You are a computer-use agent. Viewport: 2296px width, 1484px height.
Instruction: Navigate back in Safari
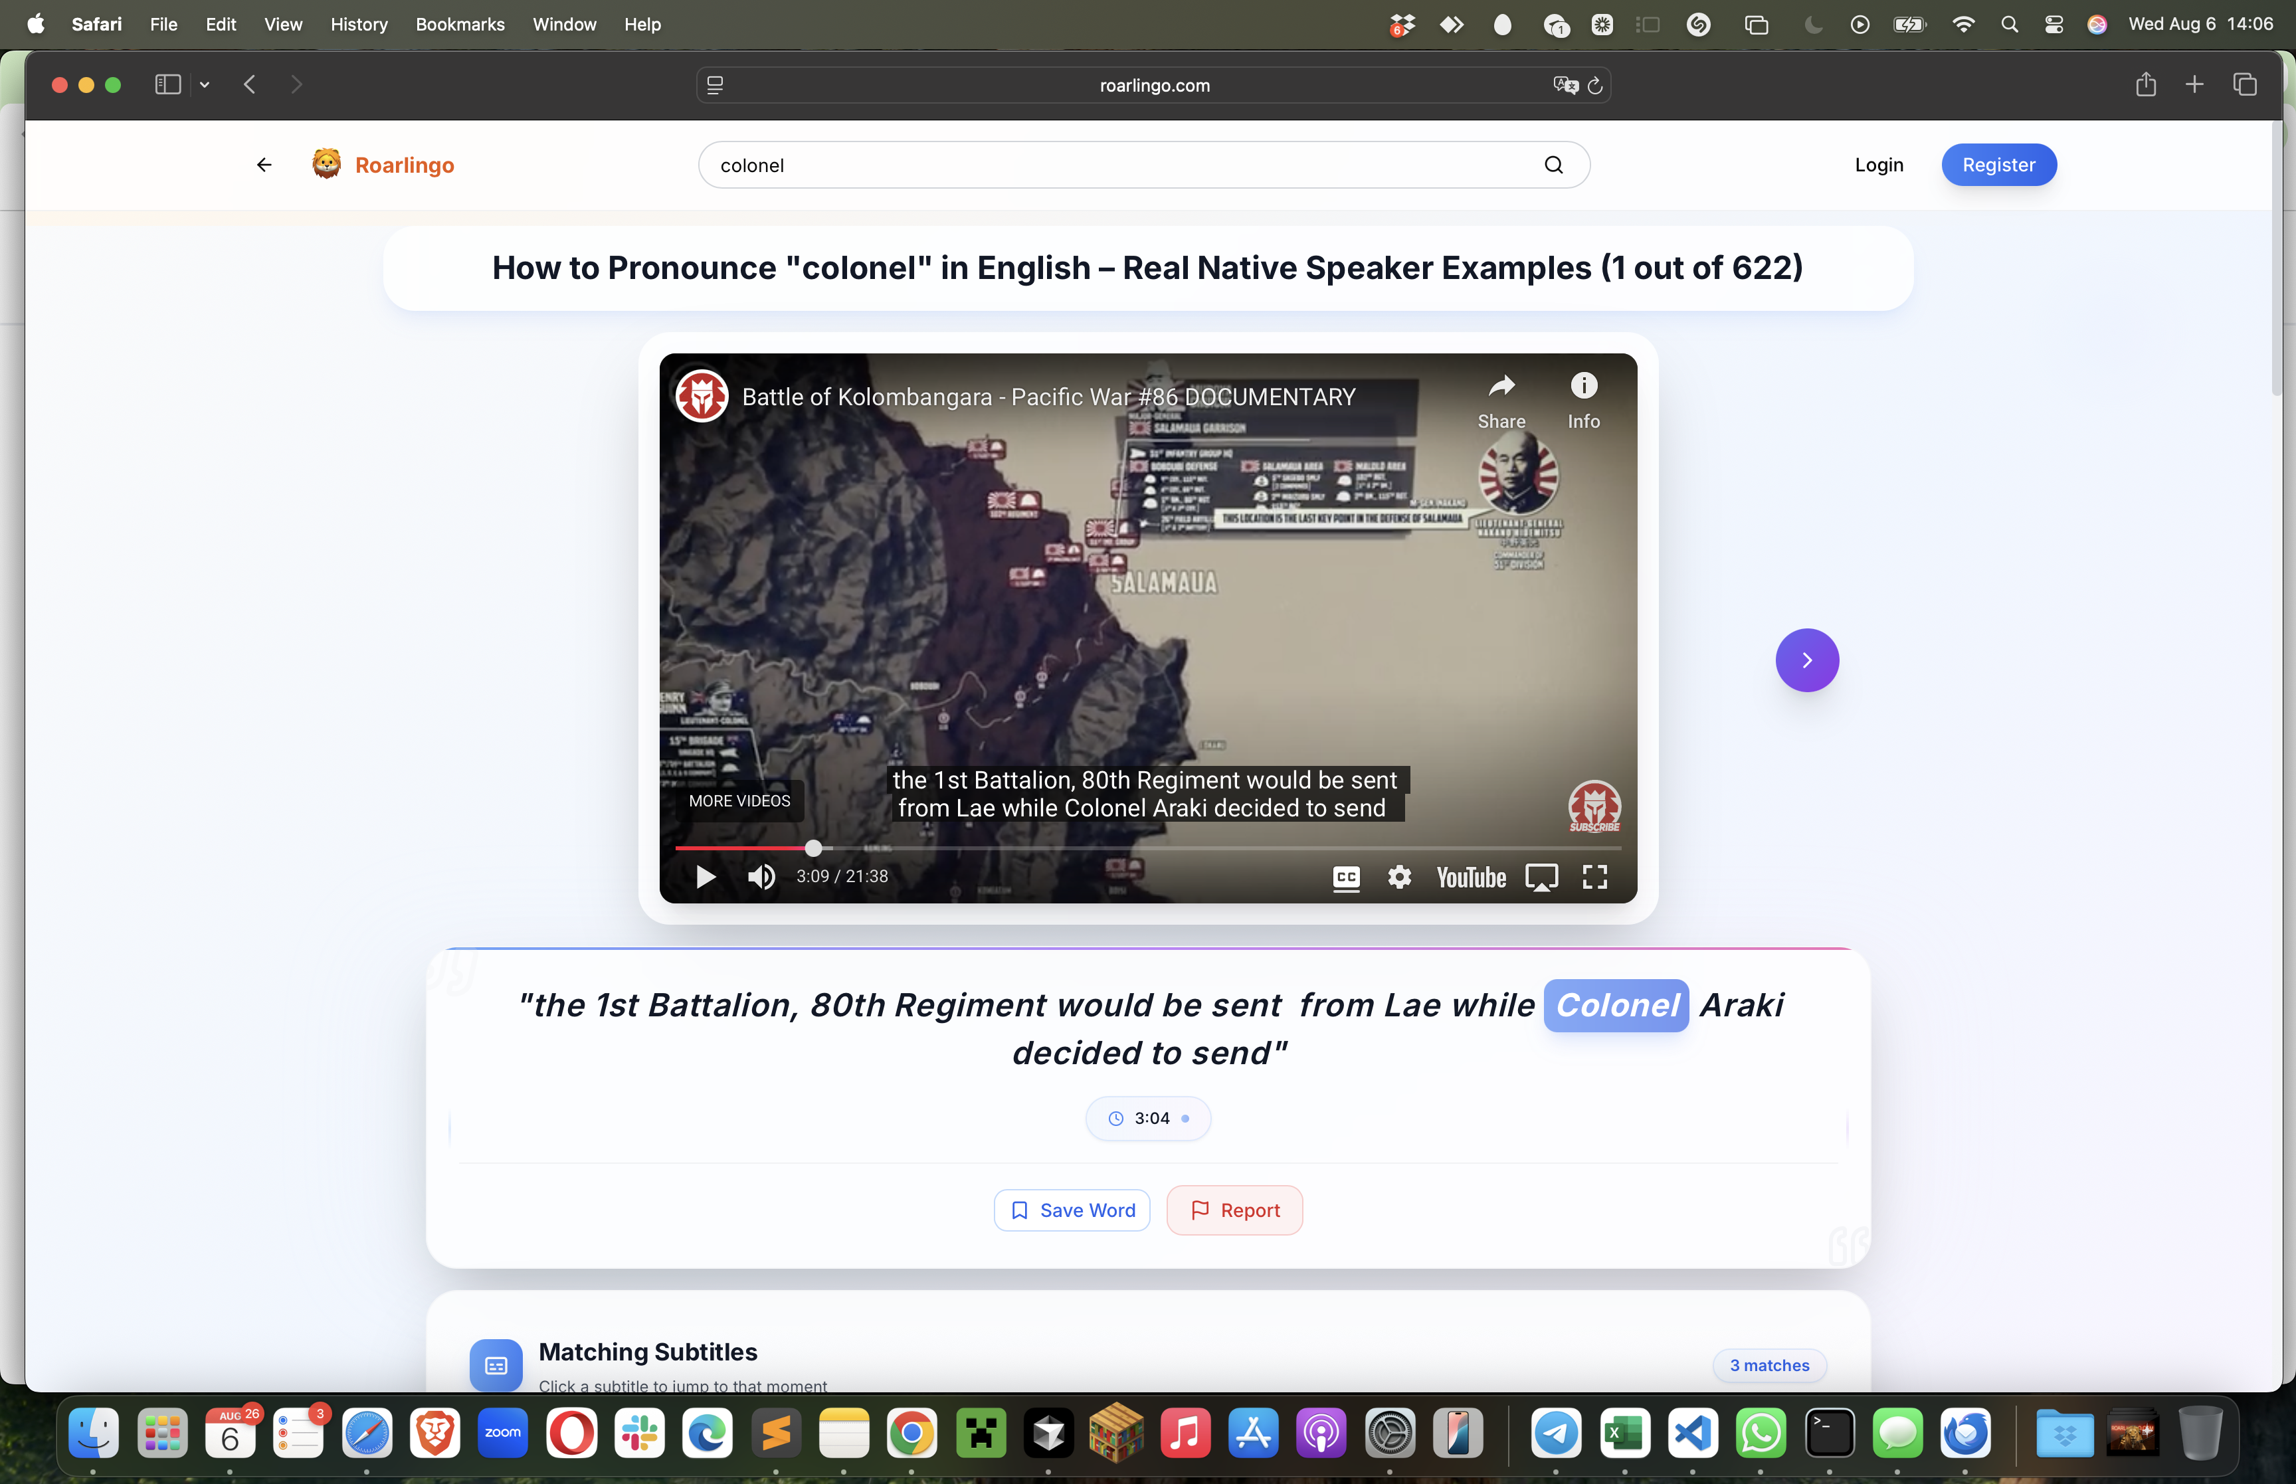click(x=250, y=85)
